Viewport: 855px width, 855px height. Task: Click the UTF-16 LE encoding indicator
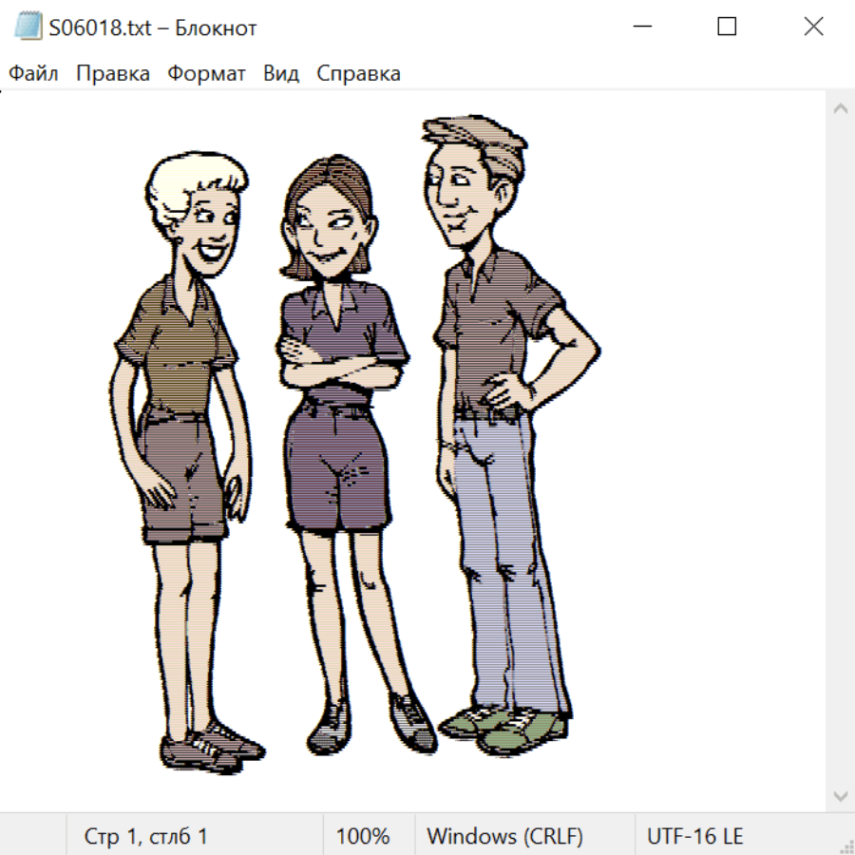click(694, 836)
